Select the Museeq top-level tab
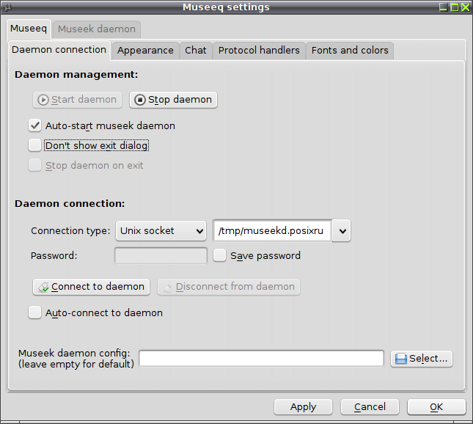 (29, 29)
